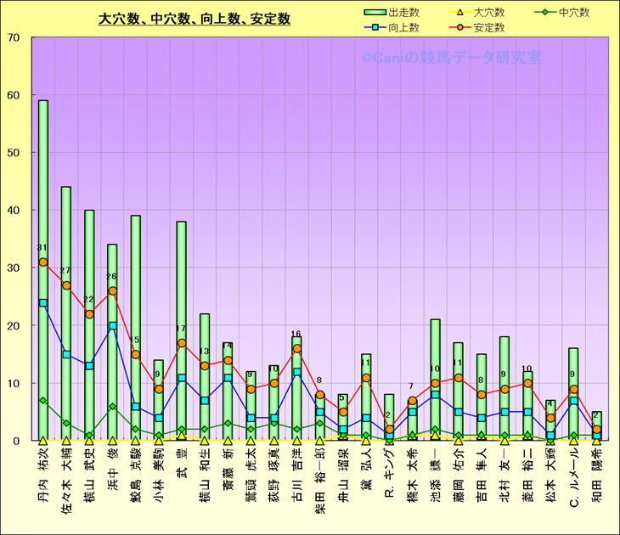
Task: Click the 向上数 blue square legend marker
Action: tap(375, 28)
